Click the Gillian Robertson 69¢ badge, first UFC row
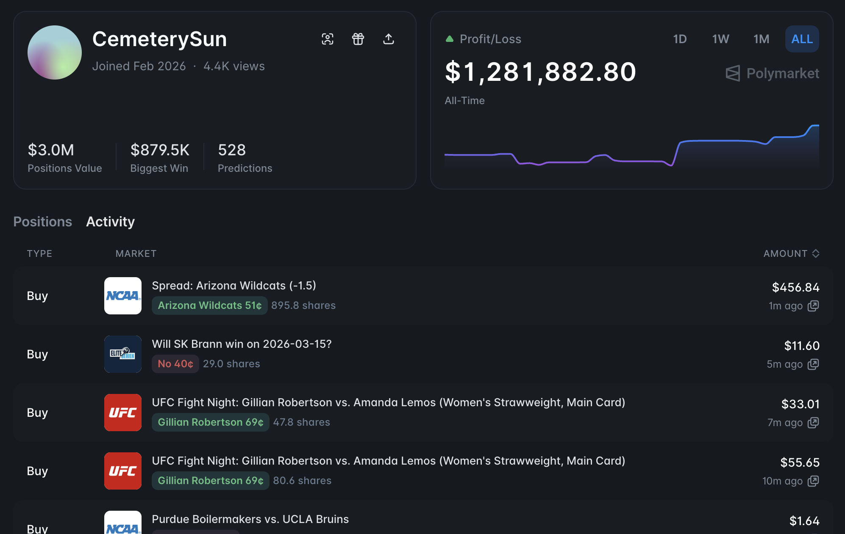845x534 pixels. click(x=210, y=422)
